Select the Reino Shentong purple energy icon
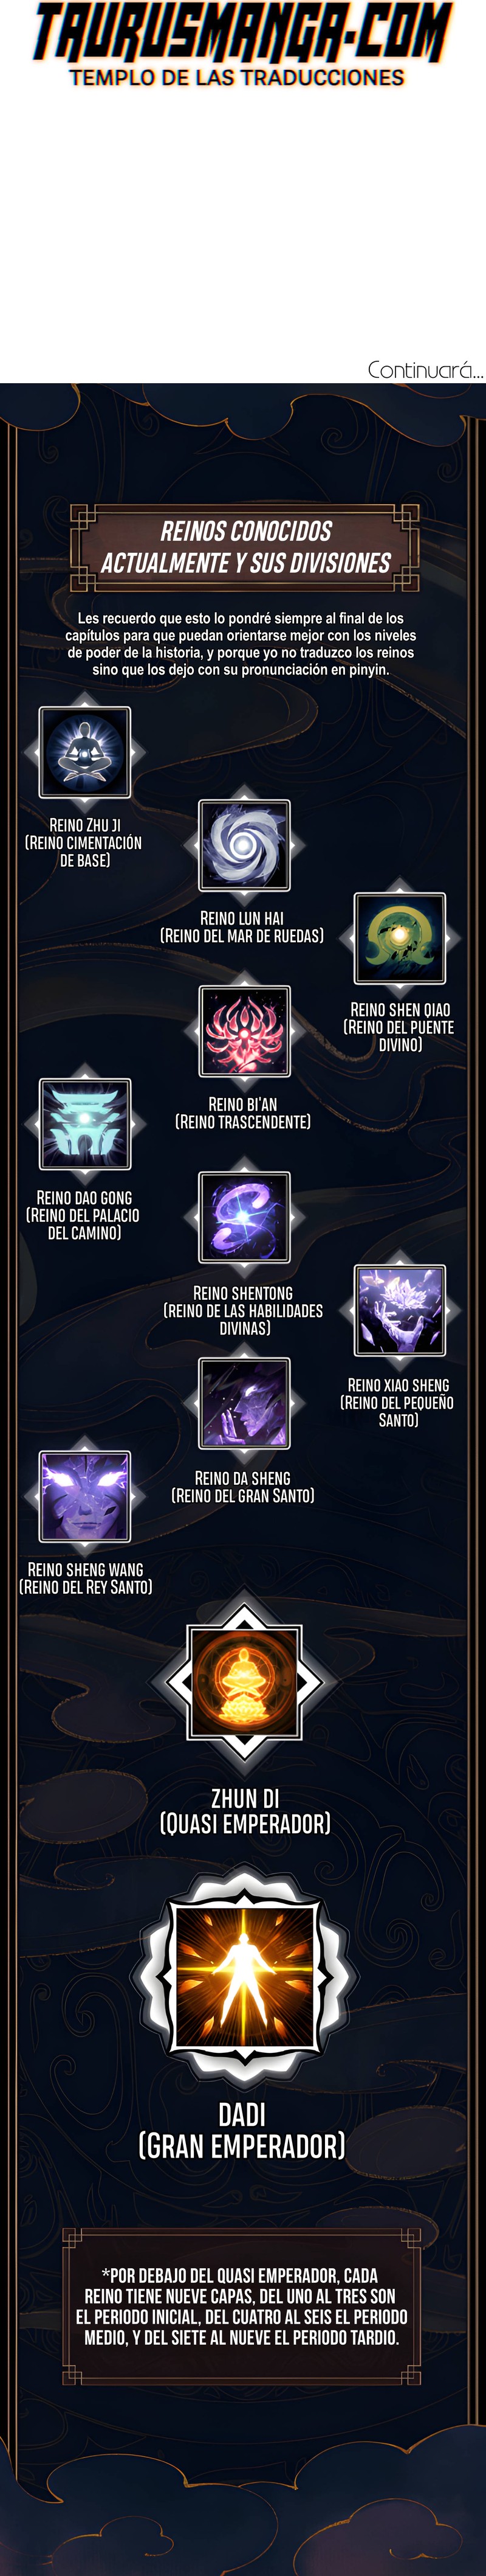This screenshot has width=486, height=2576. coord(244,1217)
